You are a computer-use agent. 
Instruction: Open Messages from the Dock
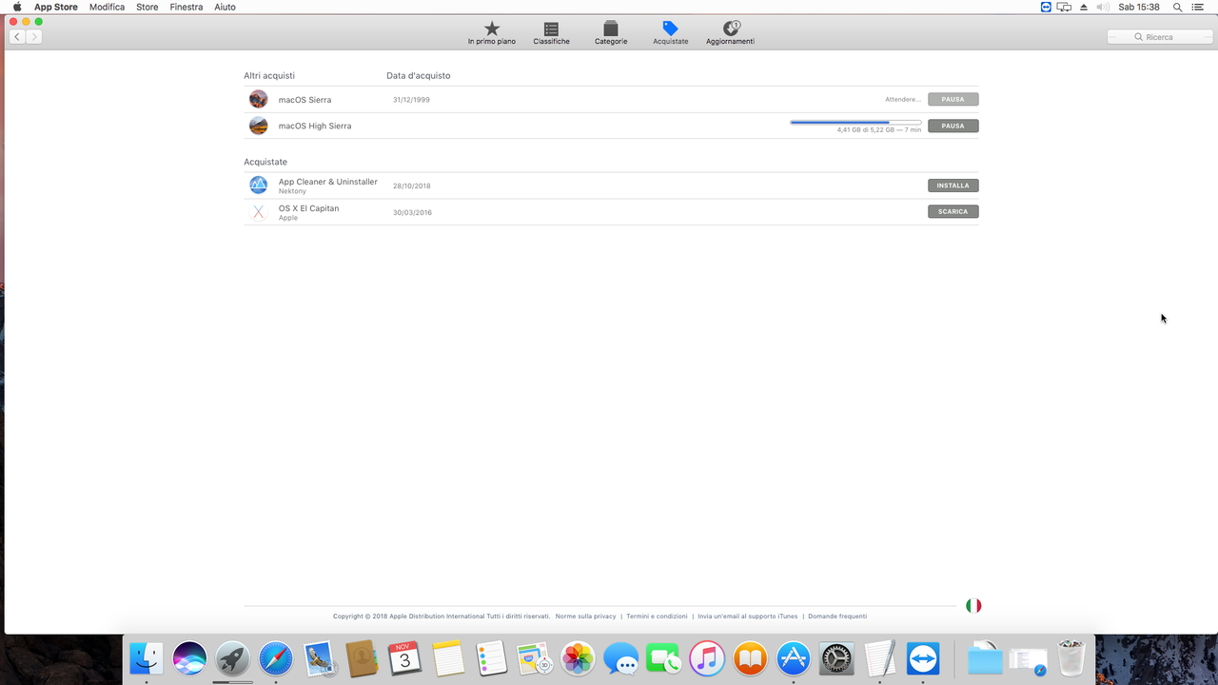click(621, 658)
